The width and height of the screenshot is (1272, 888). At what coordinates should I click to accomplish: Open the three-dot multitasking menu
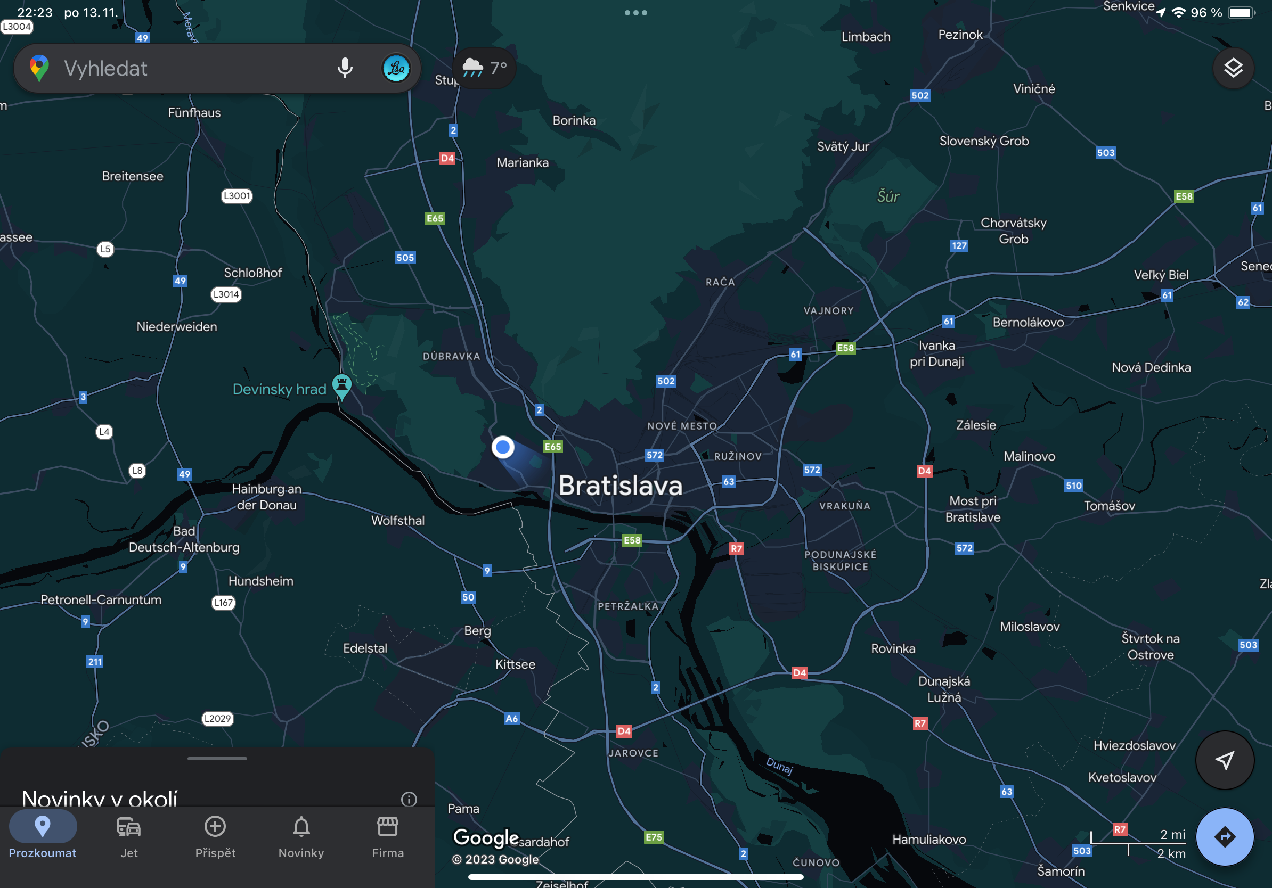[635, 13]
